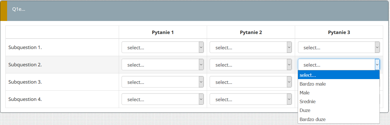Expand Subquestion 4 select for Pytanie 2

tap(251, 99)
